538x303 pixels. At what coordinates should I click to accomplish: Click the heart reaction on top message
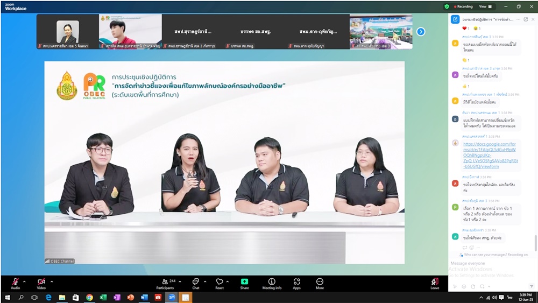(466, 29)
